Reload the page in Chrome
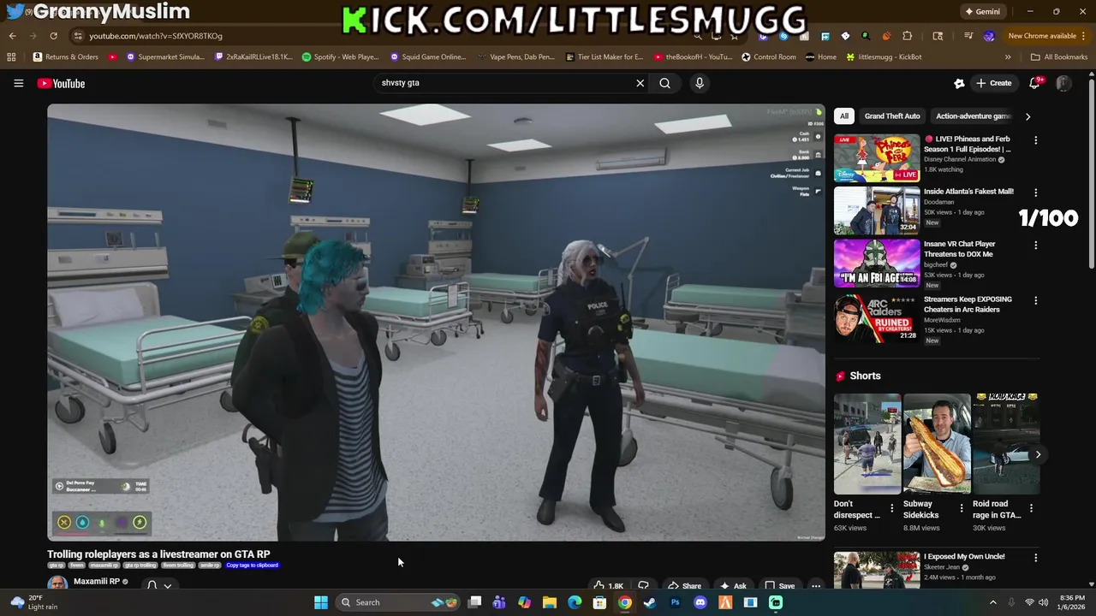Screen dimensions: 1096x616 (53, 36)
